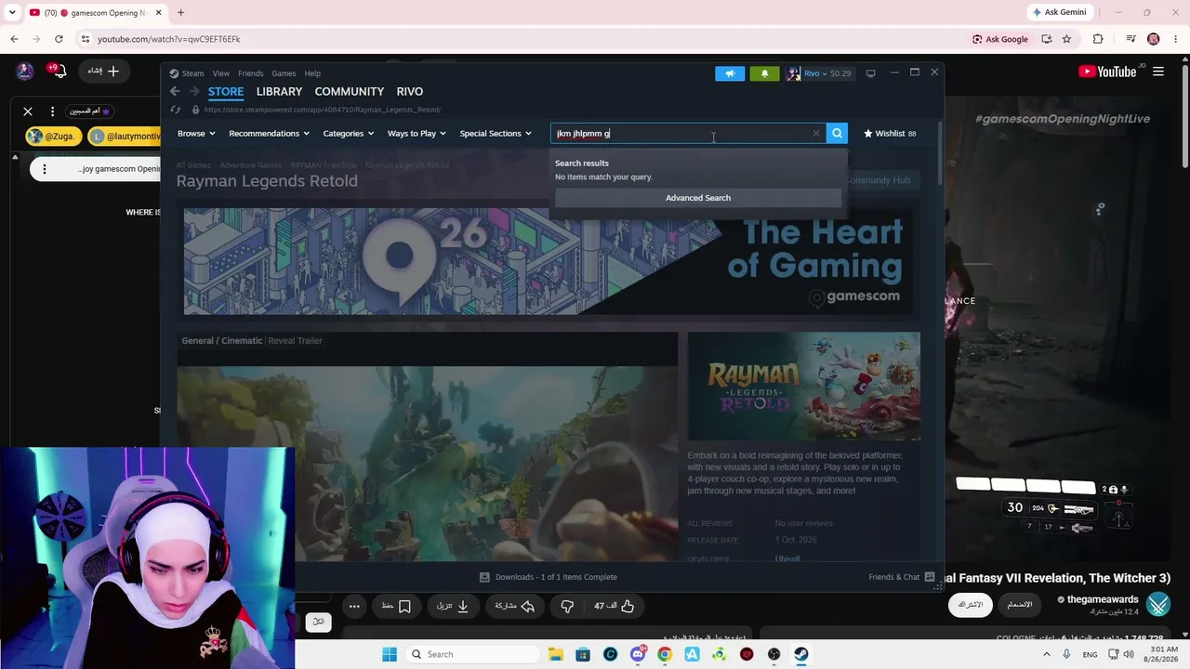This screenshot has height=669, width=1190.
Task: Expand the Special Sections dropdown
Action: tap(496, 134)
